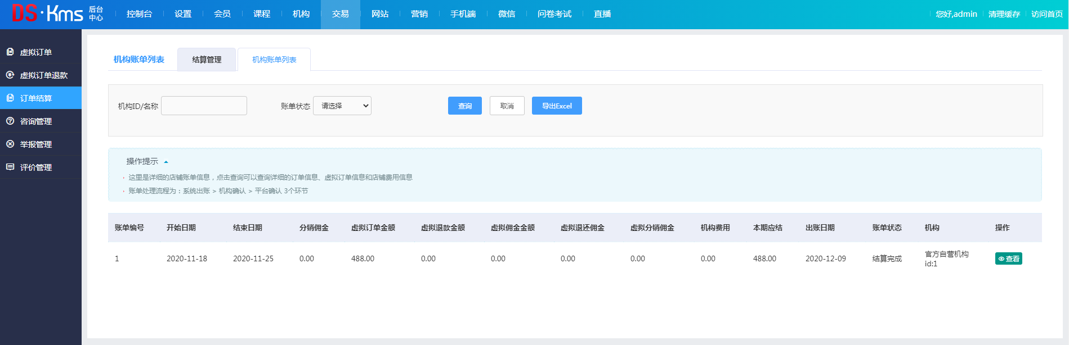
Task: Click the 虚拟订单金额 column header
Action: tap(373, 228)
